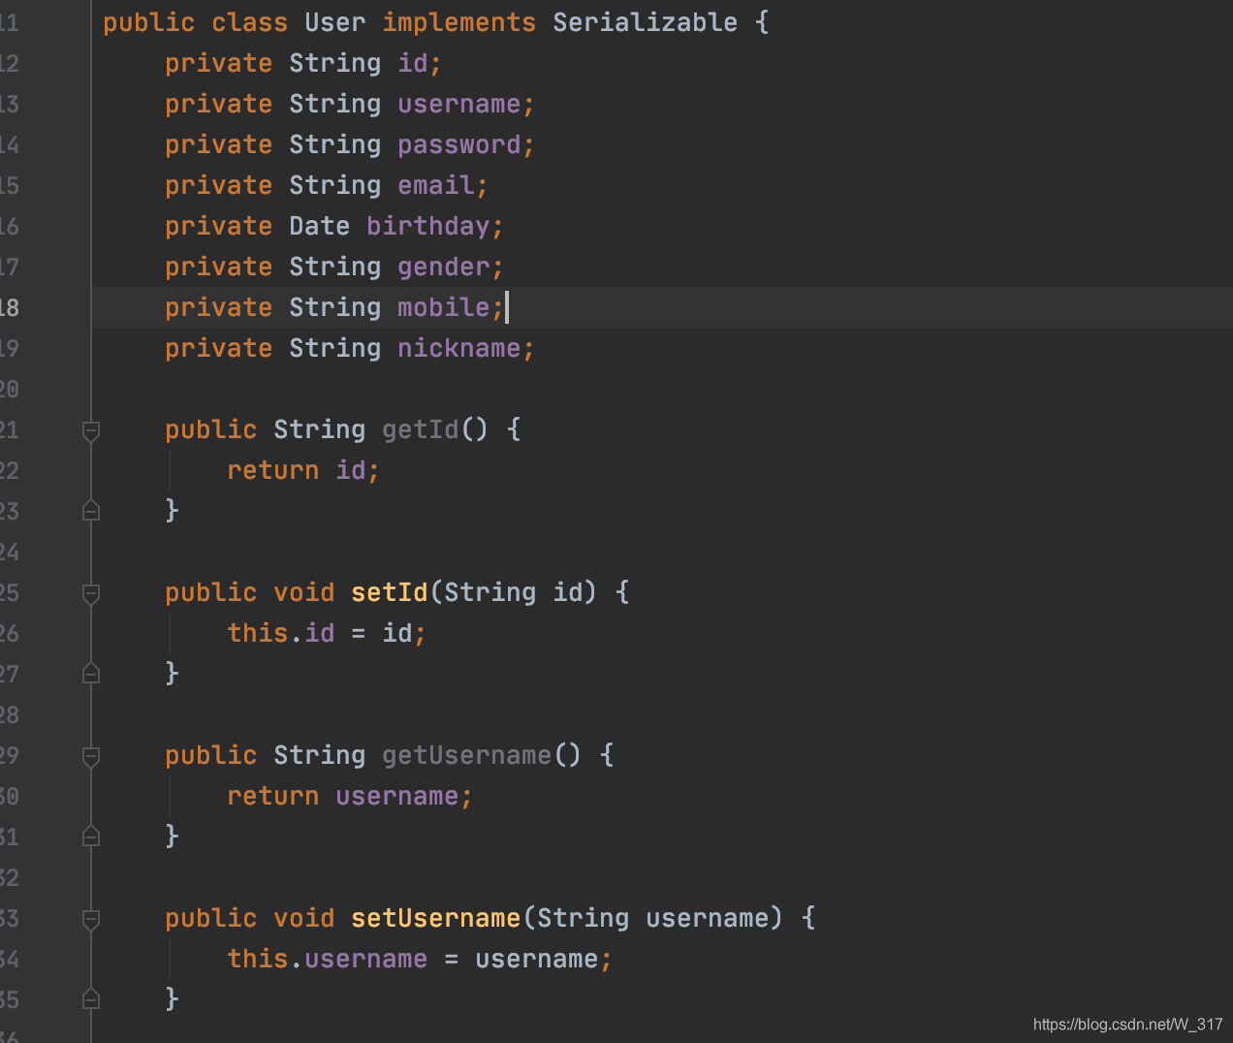Click fold end marker of getUsername method
This screenshot has width=1233, height=1043.
[x=91, y=835]
